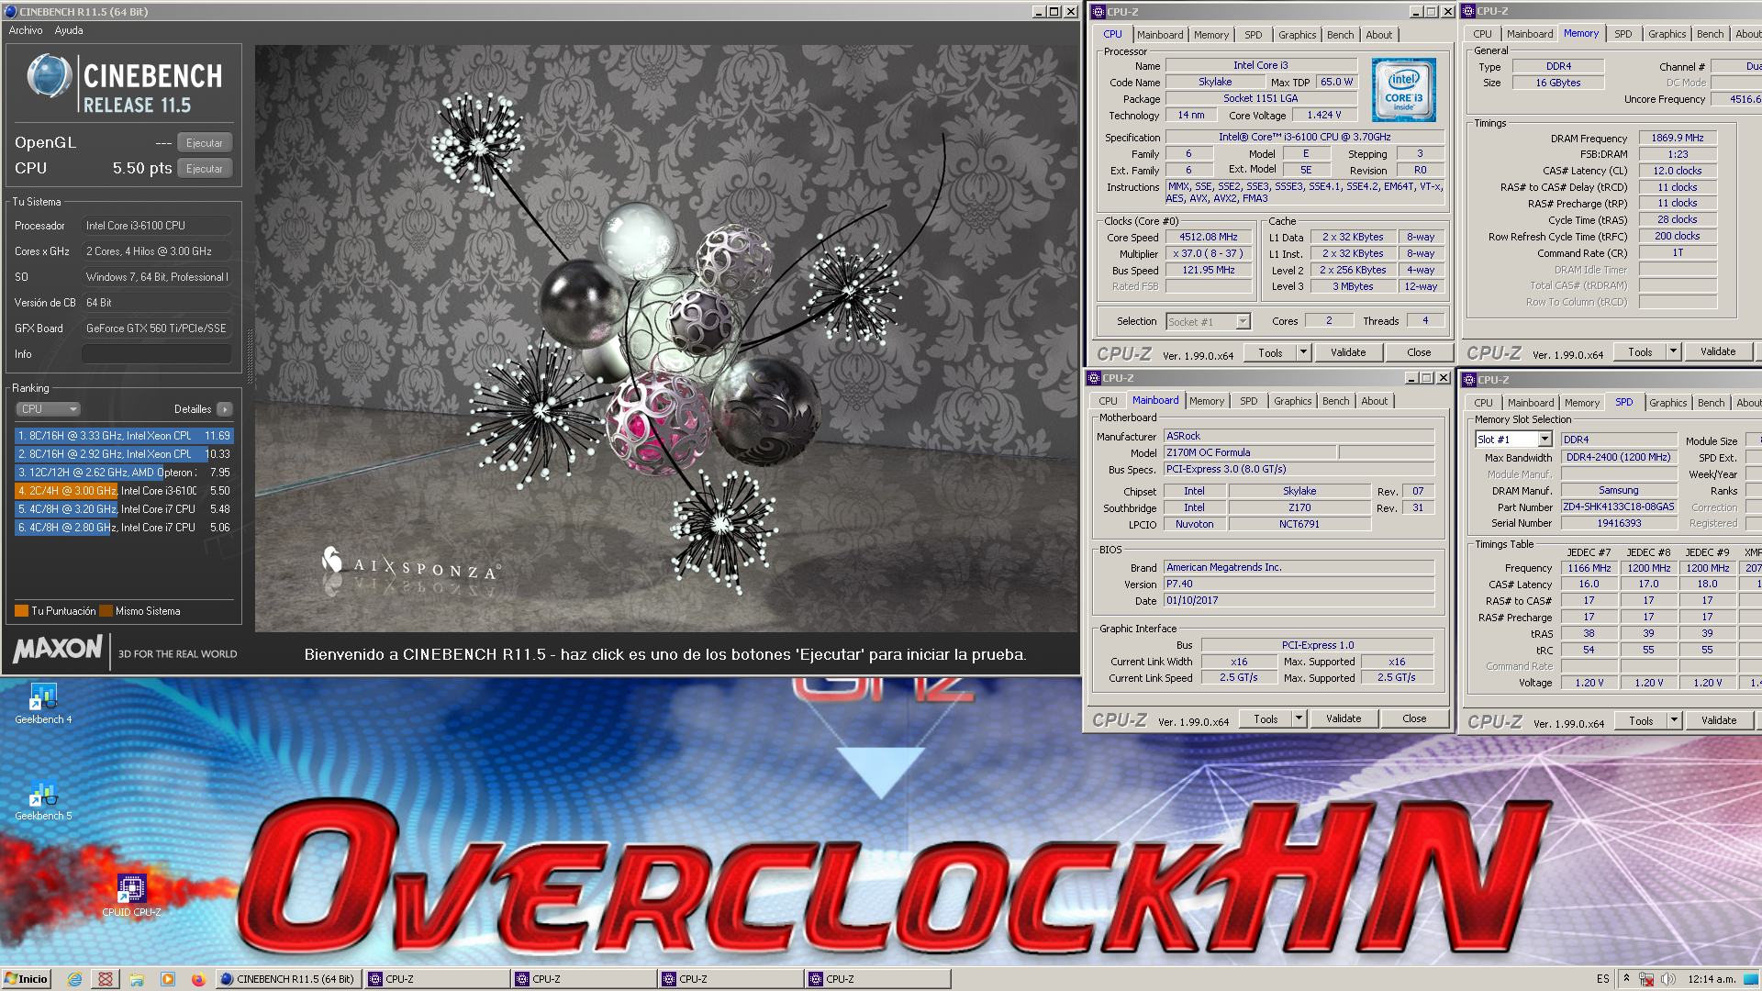Select ranking row 12C/12H @ 2.62 GHz AMD Opteron
The width and height of the screenshot is (1762, 991).
124,473
